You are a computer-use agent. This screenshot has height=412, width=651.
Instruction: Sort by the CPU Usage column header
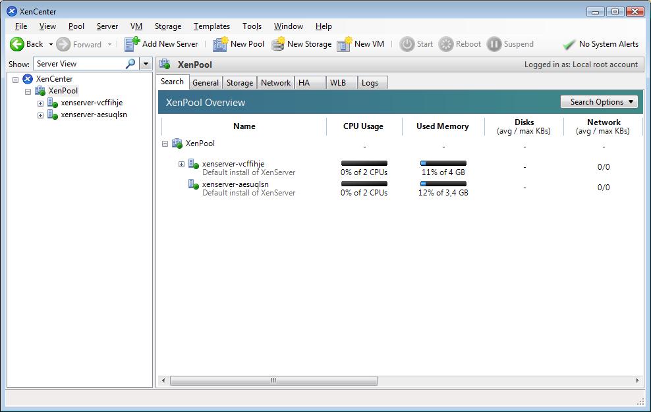tap(363, 126)
